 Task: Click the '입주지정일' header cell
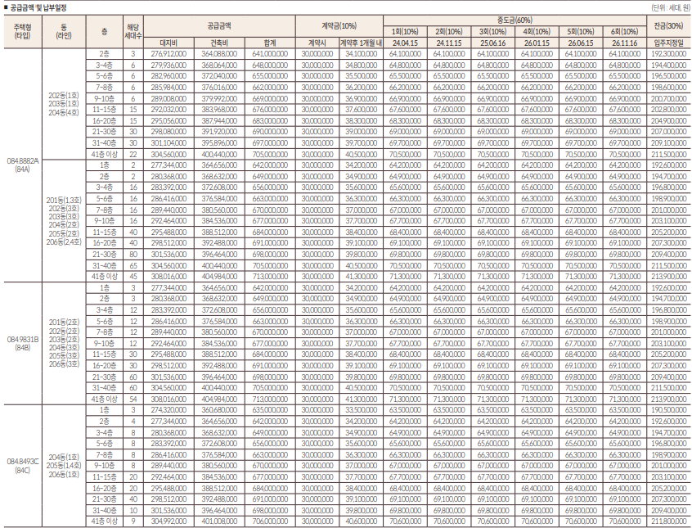[x=669, y=43]
